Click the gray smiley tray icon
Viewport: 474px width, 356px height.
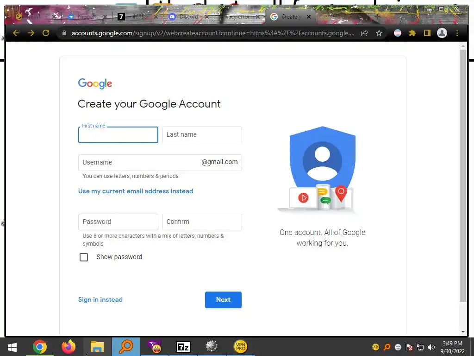[x=398, y=347]
